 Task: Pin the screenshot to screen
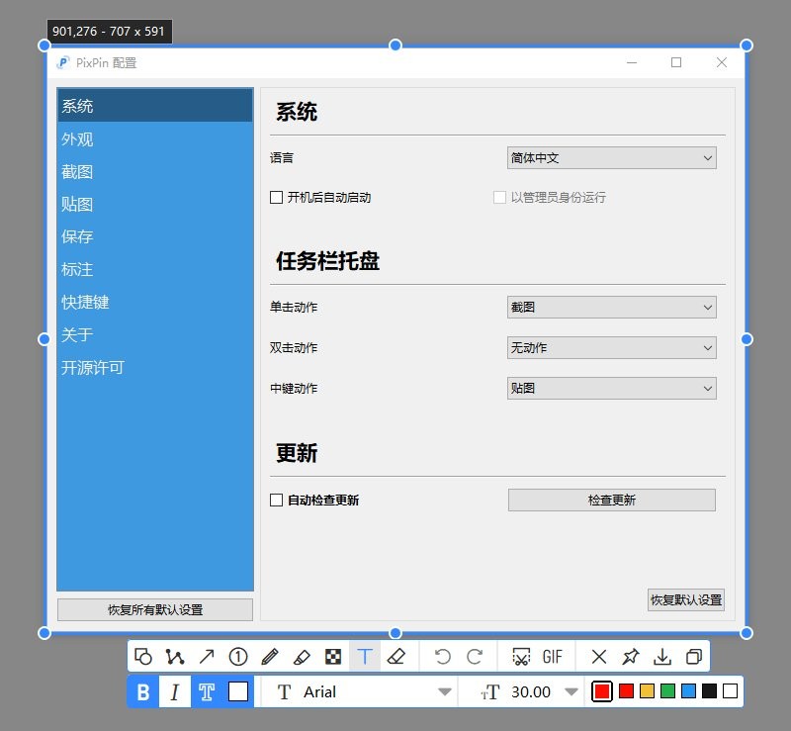point(630,656)
